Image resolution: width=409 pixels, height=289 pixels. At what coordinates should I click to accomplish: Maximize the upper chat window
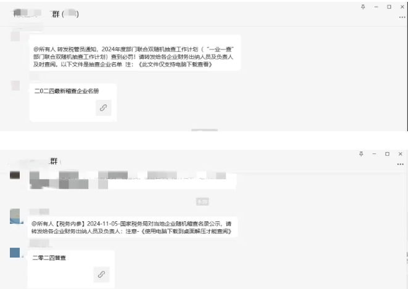[x=389, y=7]
